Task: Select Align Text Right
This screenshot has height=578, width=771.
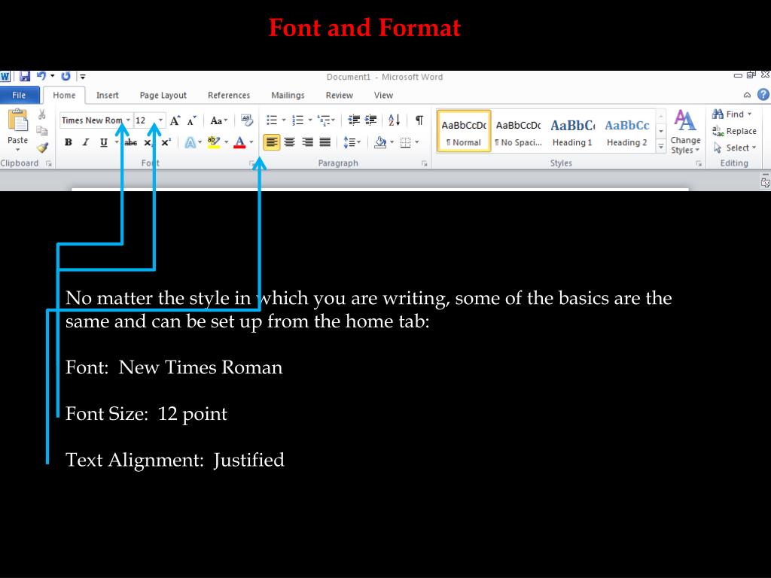Action: 307,142
